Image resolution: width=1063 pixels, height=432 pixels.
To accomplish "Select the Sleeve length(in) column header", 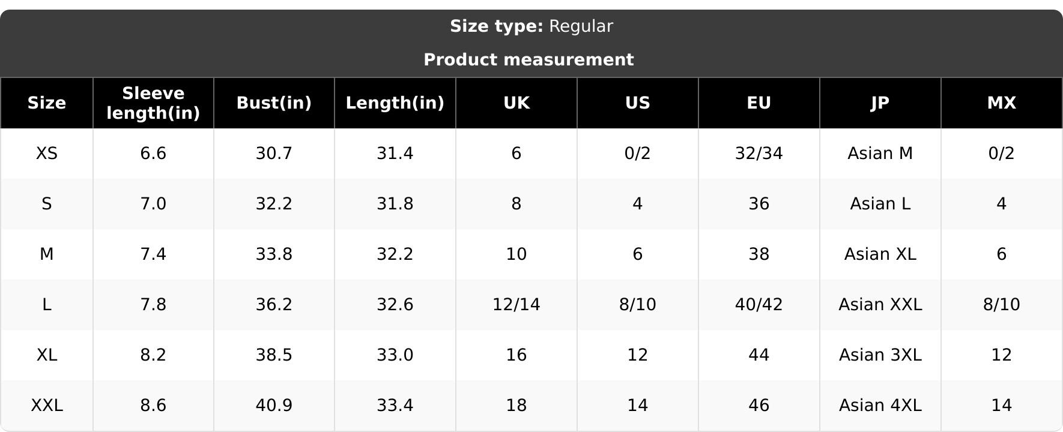I will point(153,103).
